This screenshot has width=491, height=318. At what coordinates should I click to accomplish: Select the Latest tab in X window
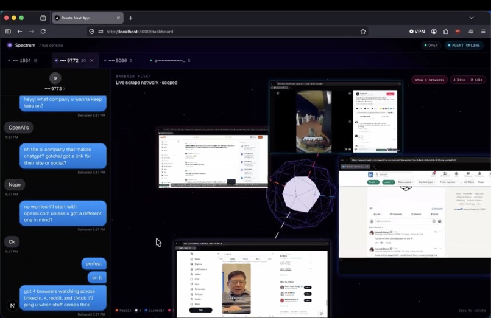coord(233,259)
